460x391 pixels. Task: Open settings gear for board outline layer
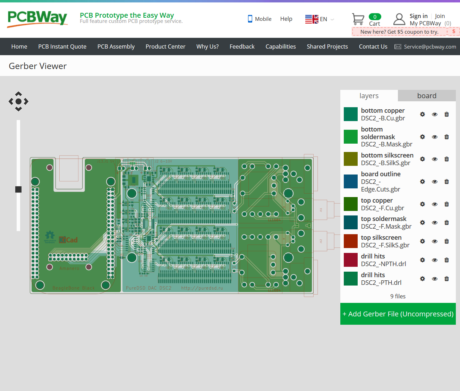coord(422,181)
